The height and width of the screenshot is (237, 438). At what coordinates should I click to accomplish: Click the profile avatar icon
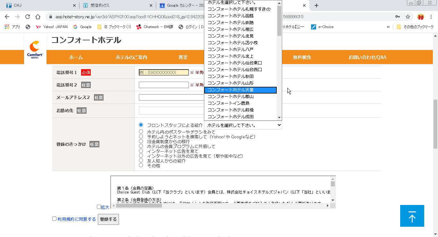pos(421,17)
